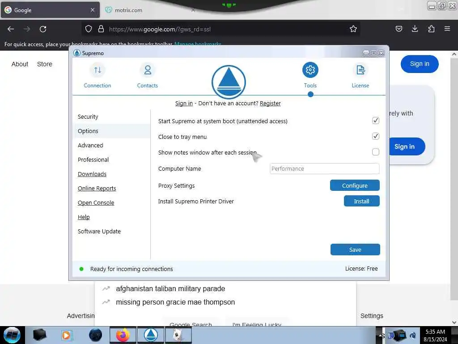Open the Online Reports link

97,189
